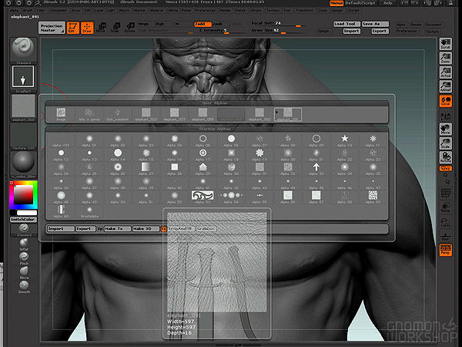Image resolution: width=462 pixels, height=347 pixels.
Task: Select the Alpha 10 star alpha
Action: (x=343, y=138)
